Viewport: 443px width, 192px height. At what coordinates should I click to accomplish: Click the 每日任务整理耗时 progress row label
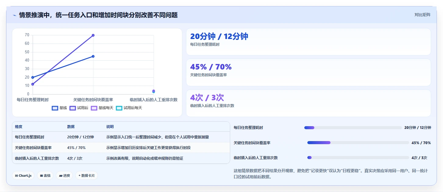(x=248, y=128)
